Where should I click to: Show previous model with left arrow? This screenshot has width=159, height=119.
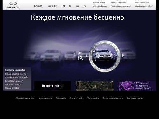click(86, 56)
